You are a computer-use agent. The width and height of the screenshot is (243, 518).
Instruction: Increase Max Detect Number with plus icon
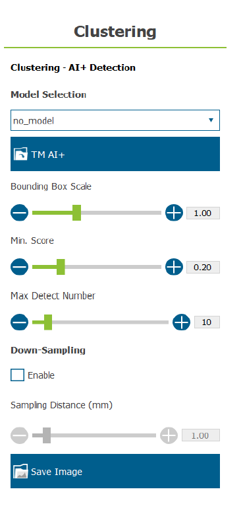(x=182, y=322)
